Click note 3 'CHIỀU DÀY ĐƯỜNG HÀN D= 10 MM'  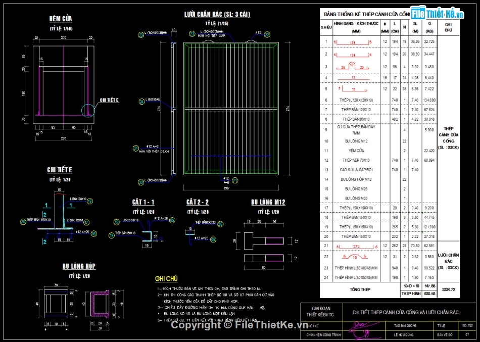point(211,308)
